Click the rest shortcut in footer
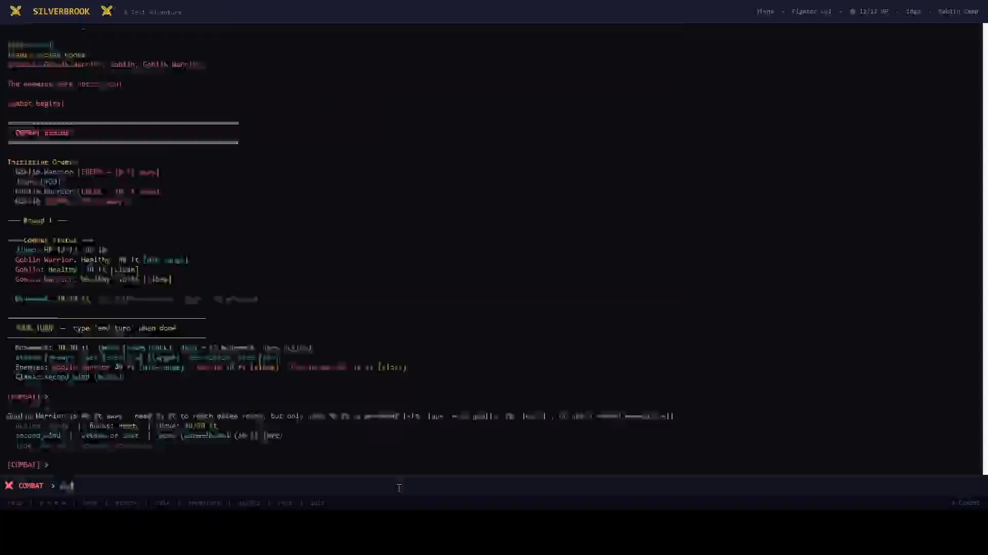This screenshot has height=555, width=988. (x=285, y=503)
